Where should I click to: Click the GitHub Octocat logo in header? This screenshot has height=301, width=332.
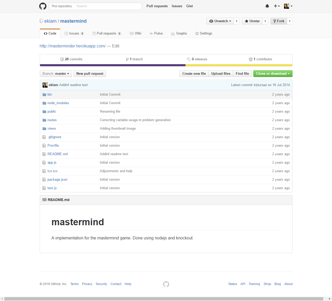click(x=43, y=6)
